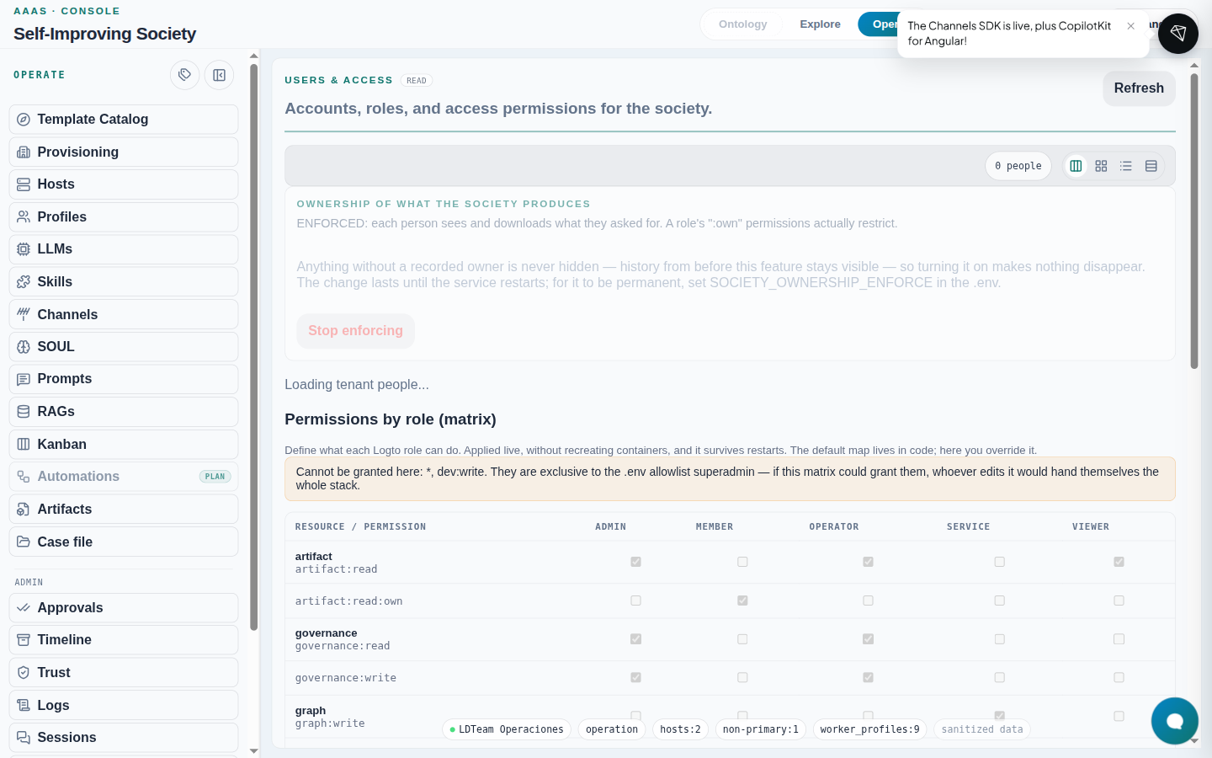
Task: Open the chat bubble assistant button
Action: (x=1175, y=721)
